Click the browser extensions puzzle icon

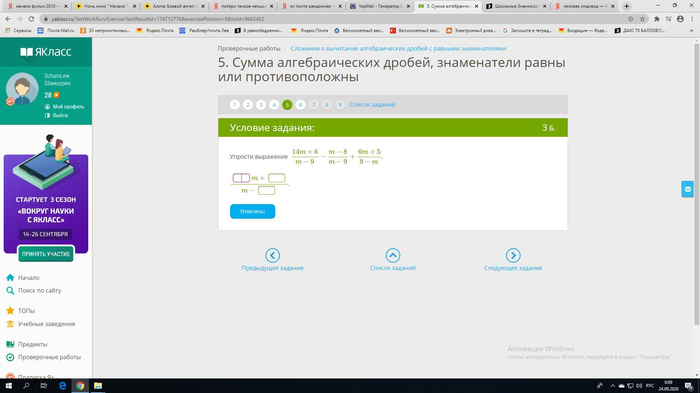[x=657, y=19]
